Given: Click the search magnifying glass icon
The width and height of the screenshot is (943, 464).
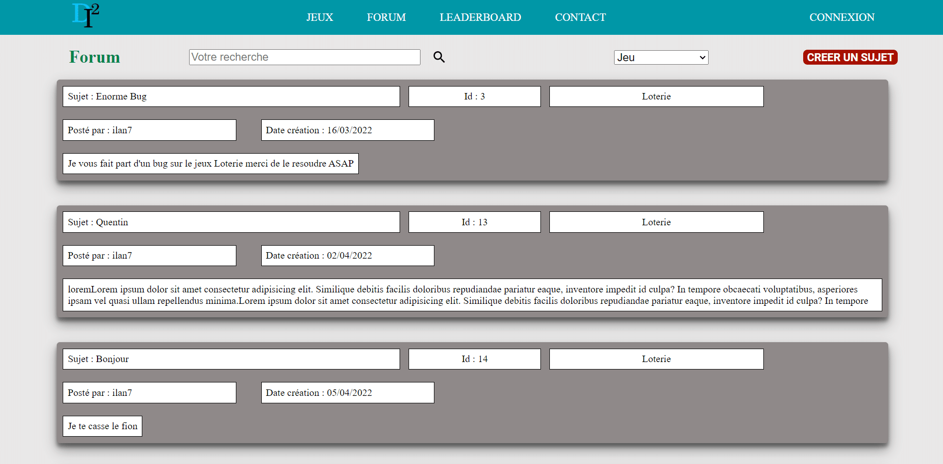Looking at the screenshot, I should tap(438, 57).
